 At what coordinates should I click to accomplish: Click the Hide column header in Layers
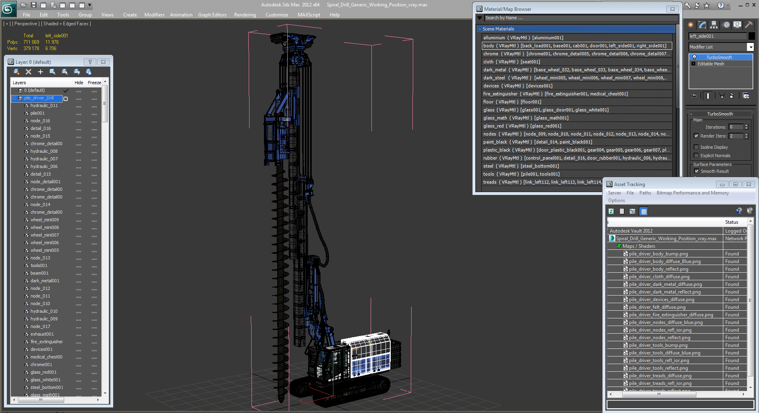[x=79, y=83]
